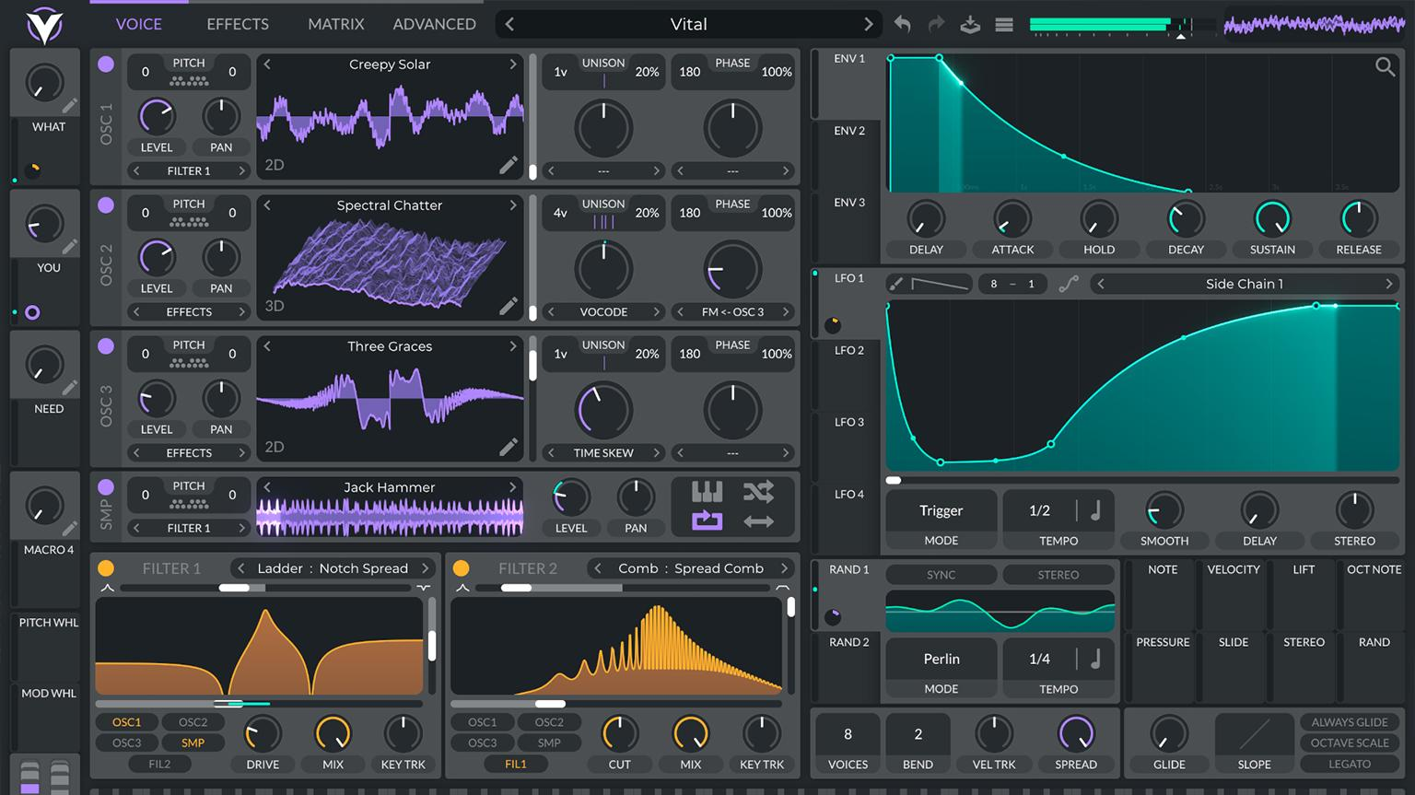1415x795 pixels.
Task: Click the redo arrow icon
Action: [x=936, y=25]
